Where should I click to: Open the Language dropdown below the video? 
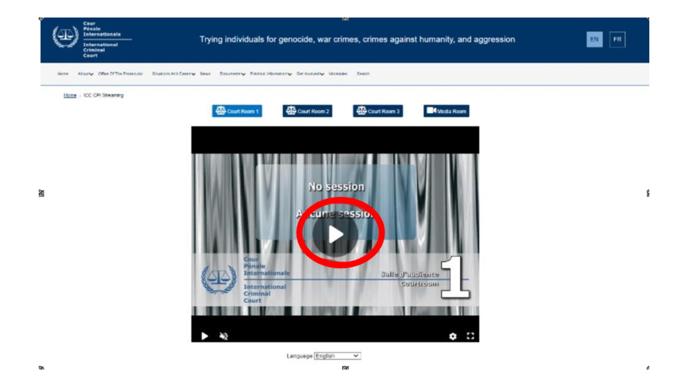(x=337, y=356)
